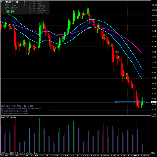Select the blue RDL horizontal line
This screenshot has width=157, height=157.
pyautogui.click(x=130, y=101)
